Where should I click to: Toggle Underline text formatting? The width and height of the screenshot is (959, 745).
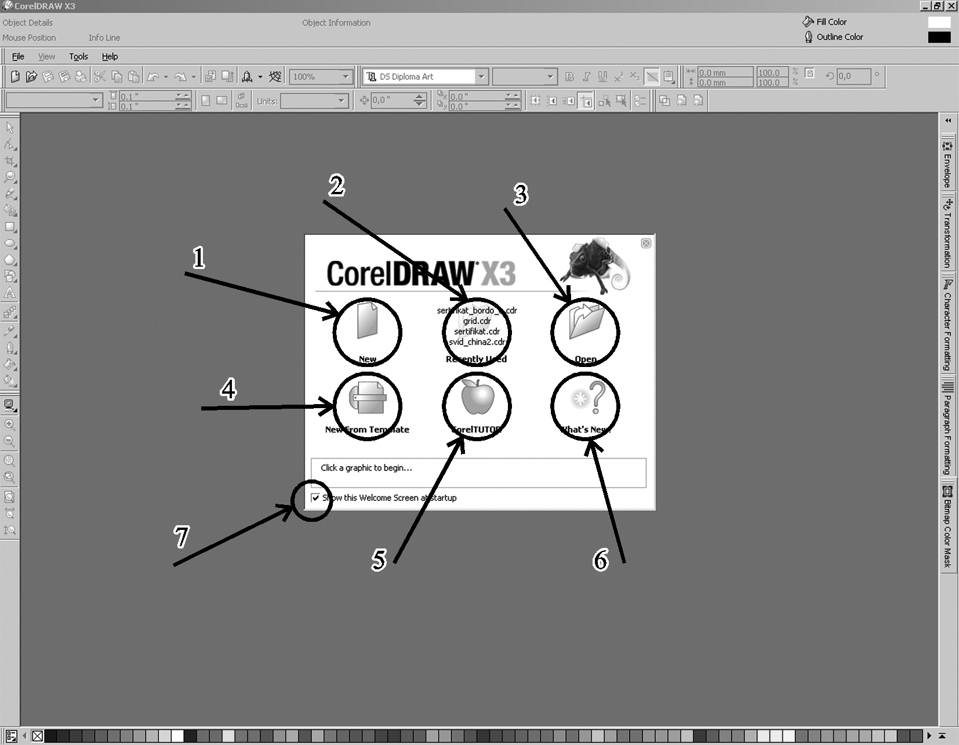tap(602, 77)
